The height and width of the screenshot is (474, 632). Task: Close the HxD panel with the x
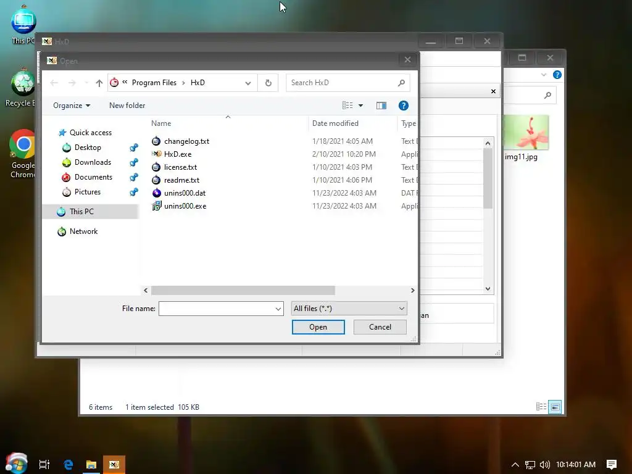tap(493, 91)
